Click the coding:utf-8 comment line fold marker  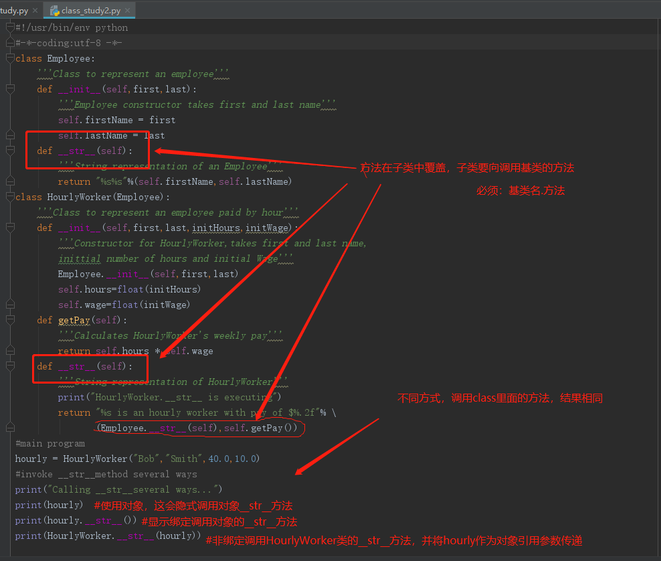click(x=11, y=43)
